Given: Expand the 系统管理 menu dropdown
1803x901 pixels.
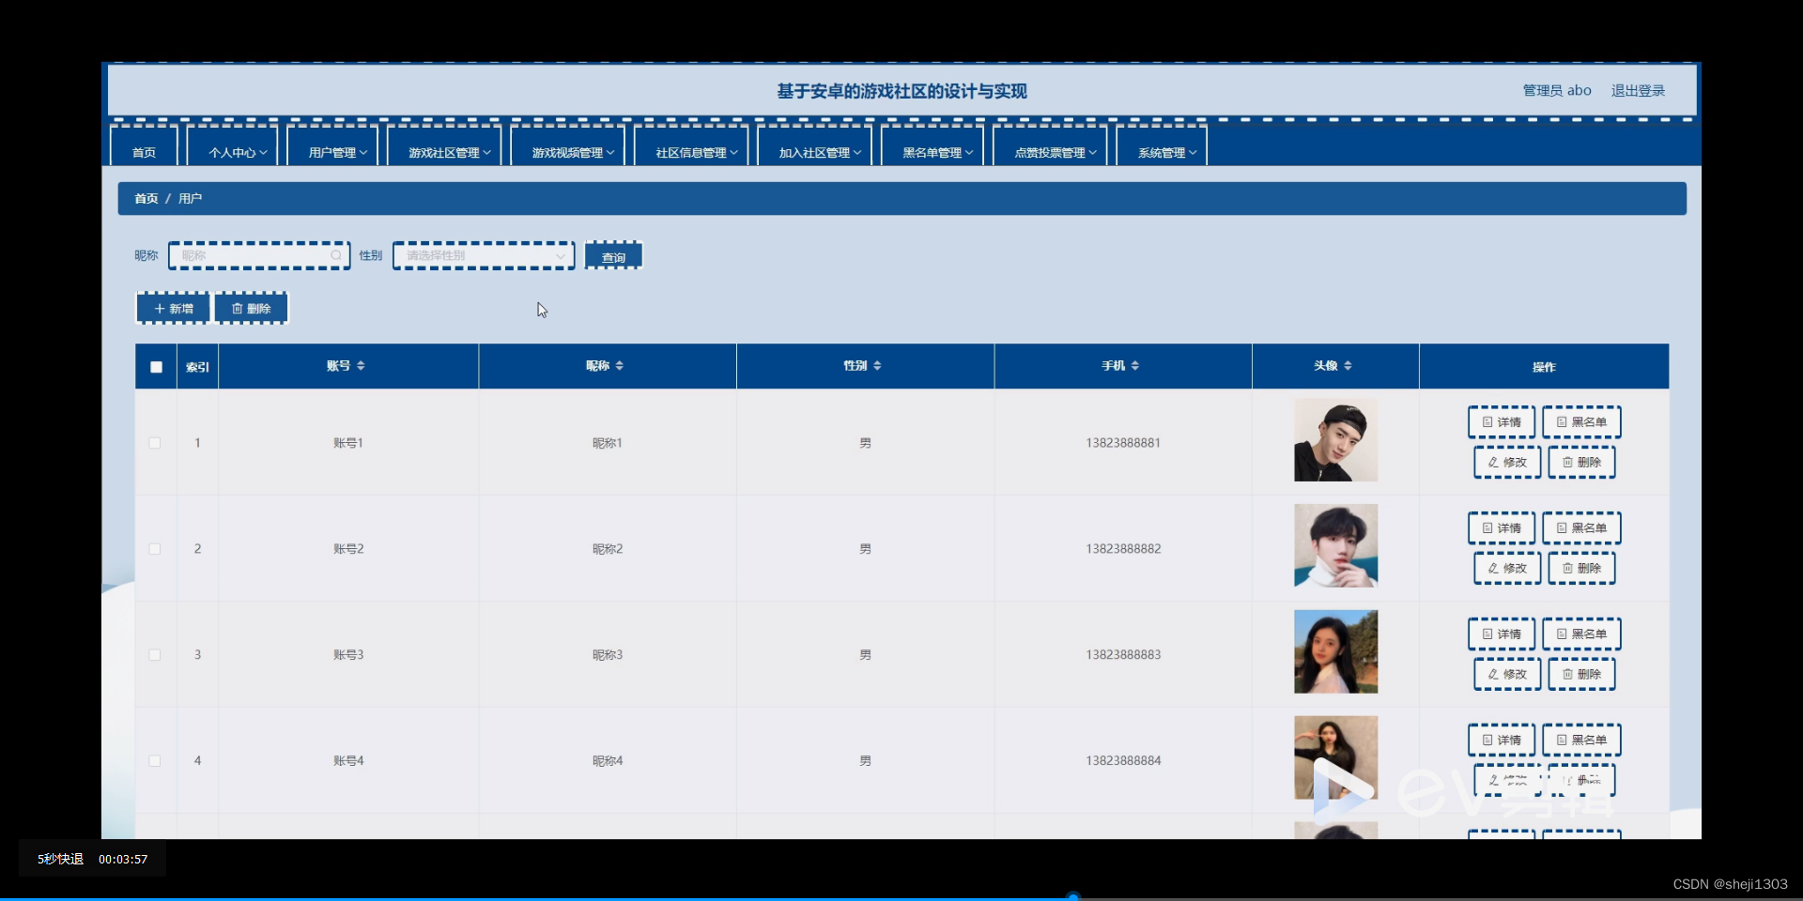Looking at the screenshot, I should click(1162, 152).
